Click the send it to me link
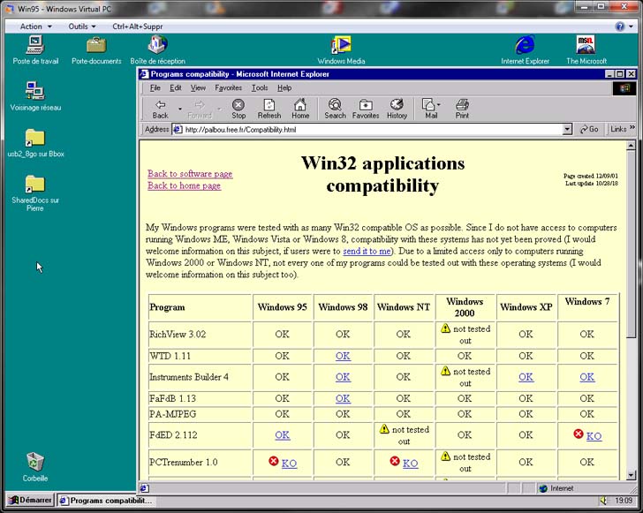The width and height of the screenshot is (643, 513). (x=367, y=251)
